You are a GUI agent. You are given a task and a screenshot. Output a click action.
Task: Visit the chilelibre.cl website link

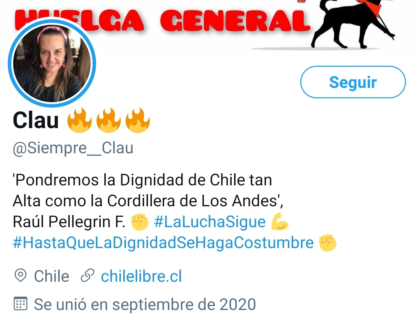click(x=141, y=276)
